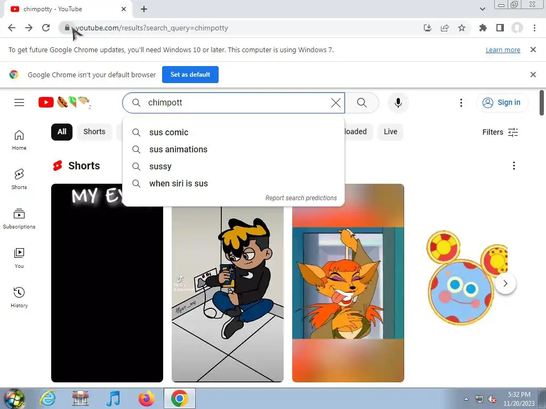Open the boy charging phone short
Screen dimensions: 546x409
coord(227,294)
